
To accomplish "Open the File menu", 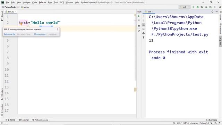I will click(x=8, y=2).
